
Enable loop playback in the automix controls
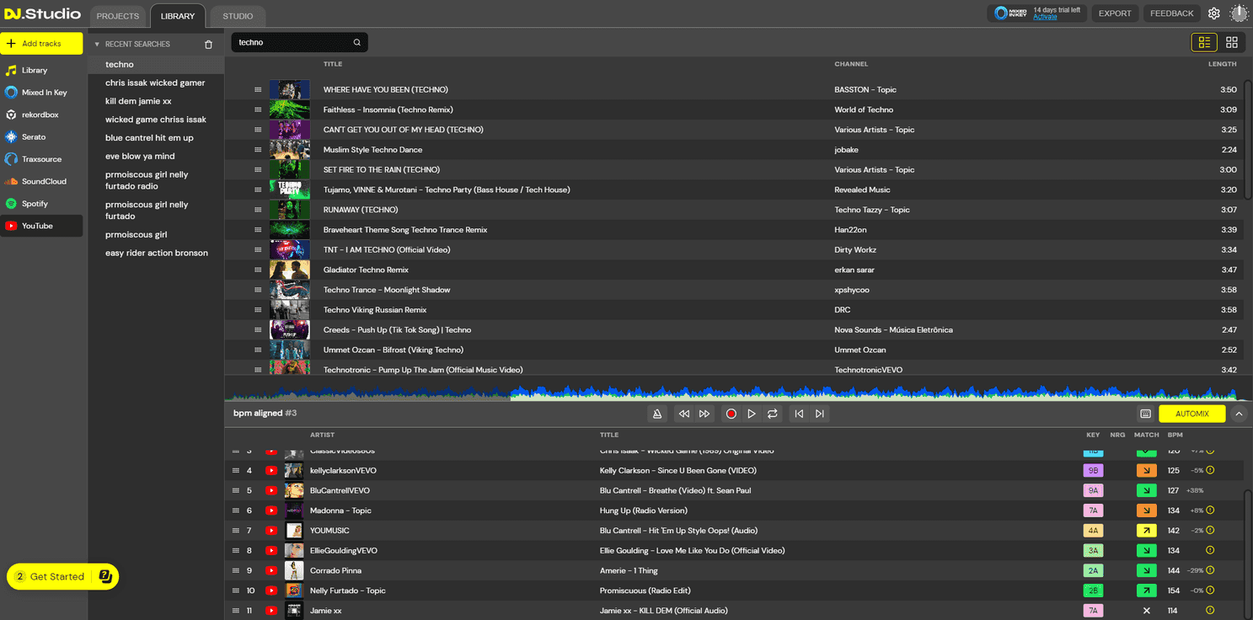click(772, 414)
